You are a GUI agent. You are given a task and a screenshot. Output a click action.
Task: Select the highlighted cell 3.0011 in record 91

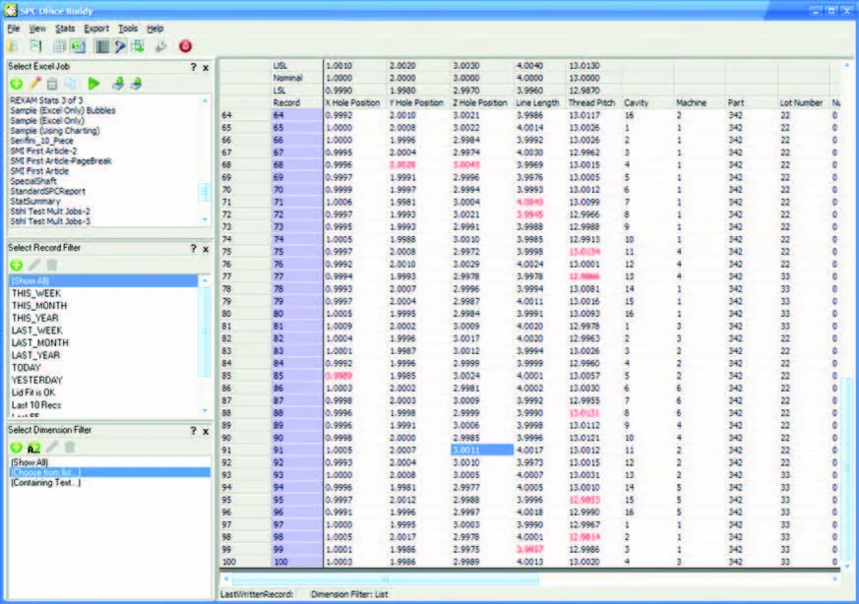tap(482, 451)
